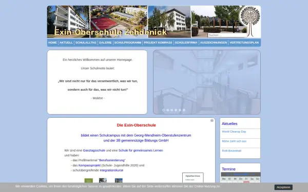Click the header banner title Exin-Oberschule Zehdenick
Screen dimensions: 308x192
coord(110,32)
